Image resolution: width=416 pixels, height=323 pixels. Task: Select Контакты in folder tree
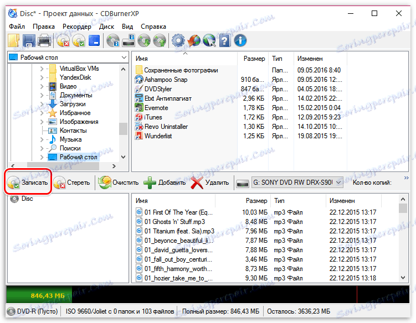pos(73,131)
